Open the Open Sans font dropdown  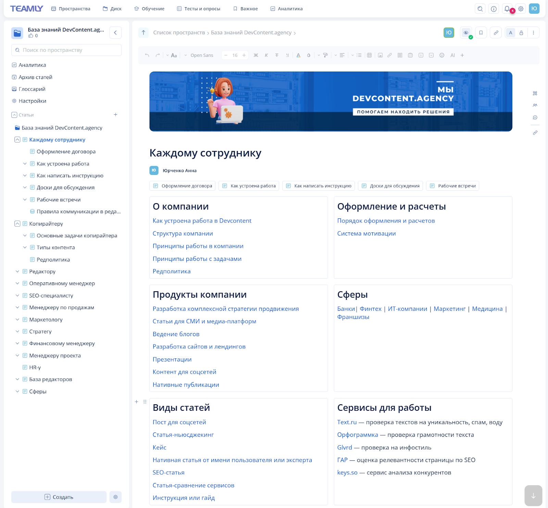[x=199, y=55]
